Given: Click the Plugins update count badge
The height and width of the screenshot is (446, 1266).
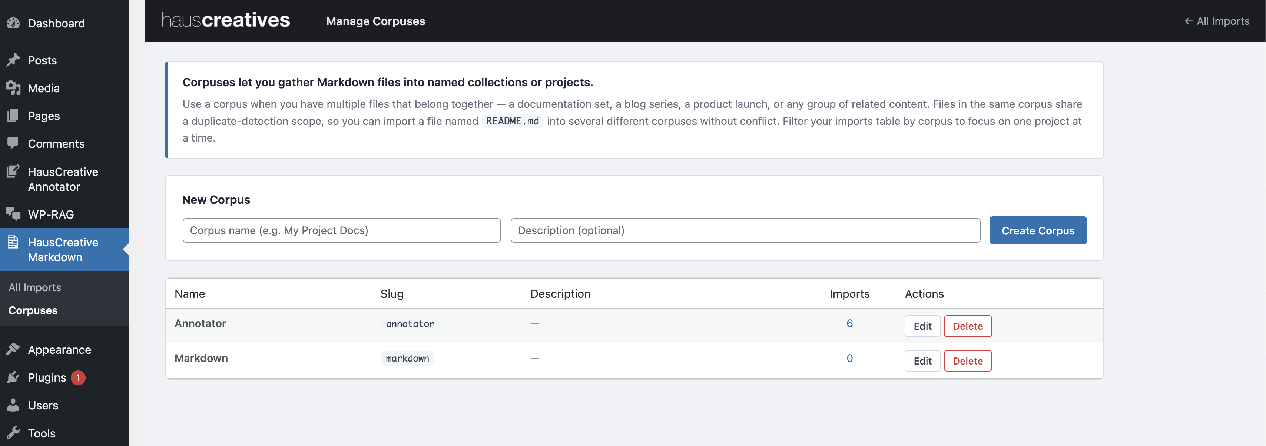Looking at the screenshot, I should 78,378.
